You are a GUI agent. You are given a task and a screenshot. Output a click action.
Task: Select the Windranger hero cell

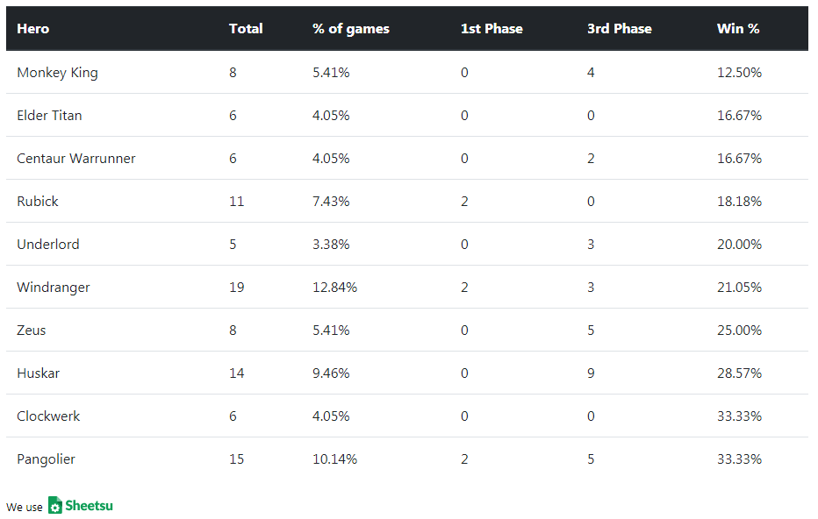(x=54, y=288)
